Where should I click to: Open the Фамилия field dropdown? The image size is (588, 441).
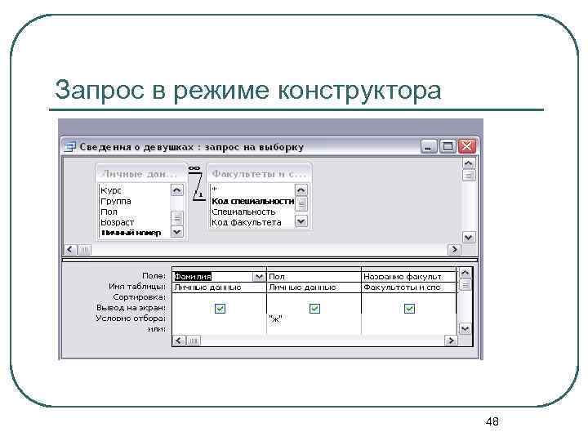pos(259,277)
